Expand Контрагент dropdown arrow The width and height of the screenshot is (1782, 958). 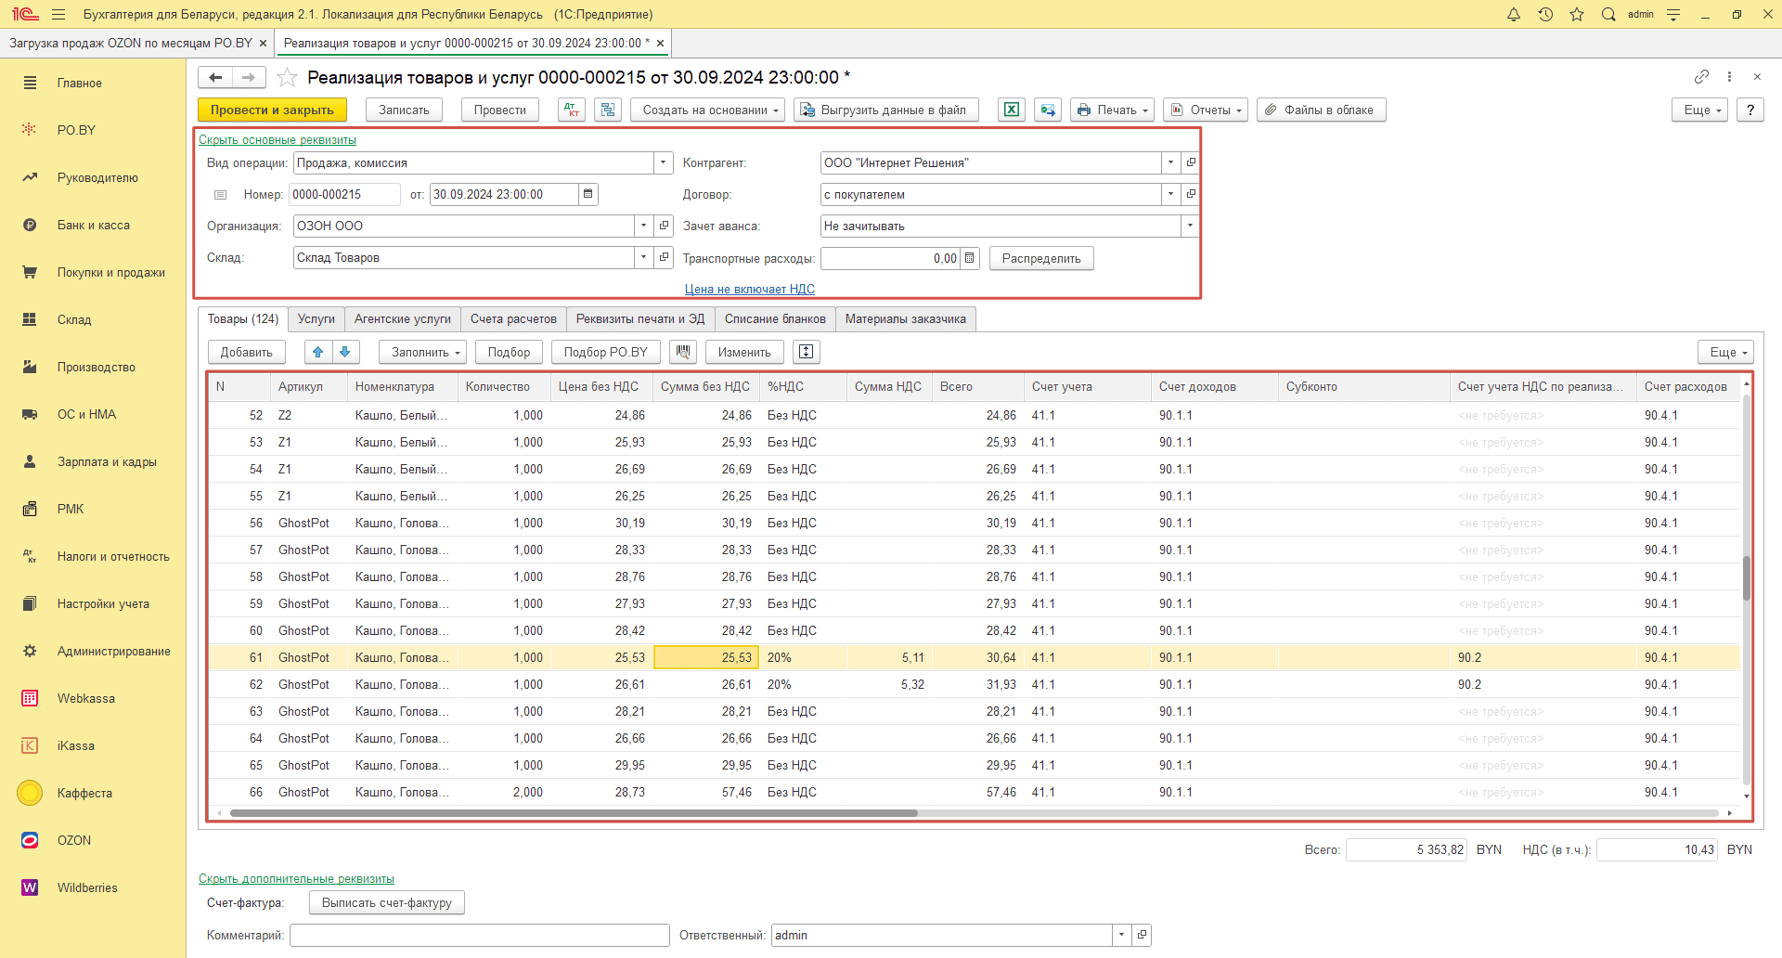click(x=1170, y=162)
